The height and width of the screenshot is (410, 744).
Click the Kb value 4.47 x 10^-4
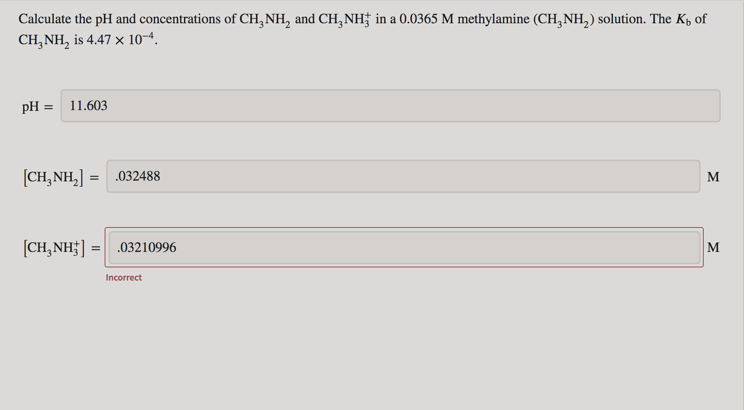(119, 39)
